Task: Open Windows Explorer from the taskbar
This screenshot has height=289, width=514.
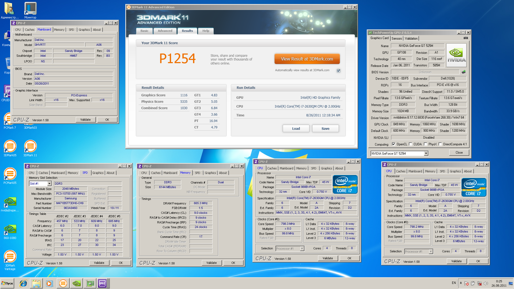Action: [x=36, y=283]
